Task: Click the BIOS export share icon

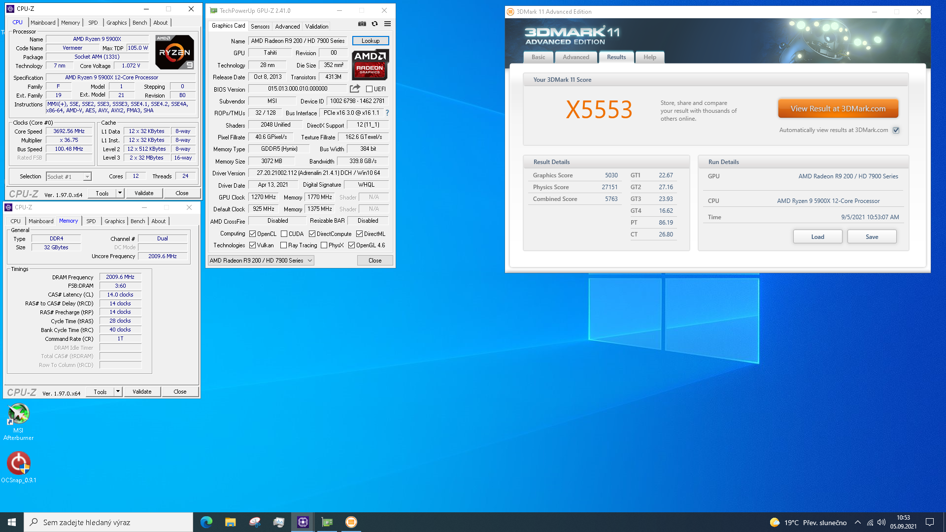Action: click(355, 89)
